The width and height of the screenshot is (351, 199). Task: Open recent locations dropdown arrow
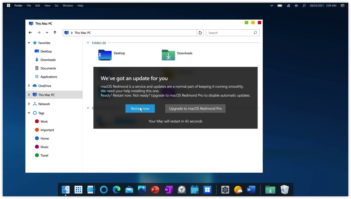47,33
